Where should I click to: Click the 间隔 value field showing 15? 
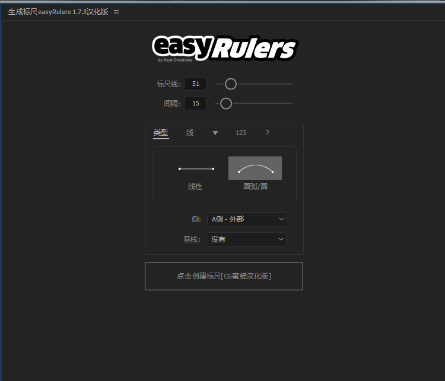click(x=195, y=104)
